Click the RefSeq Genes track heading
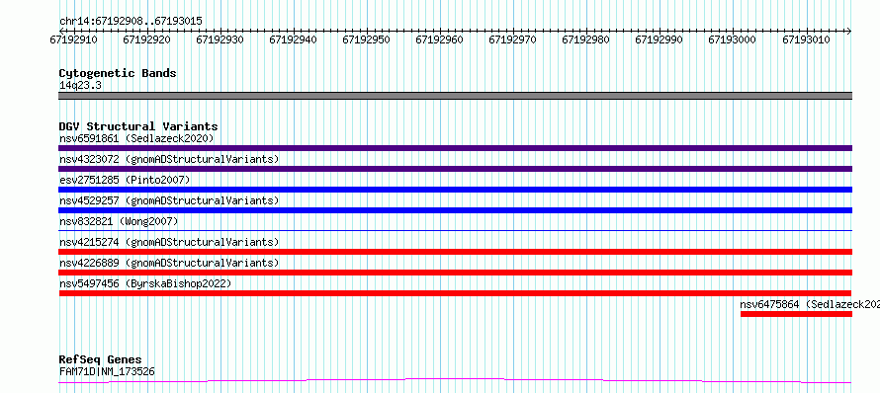This screenshot has width=880, height=393. tap(101, 360)
